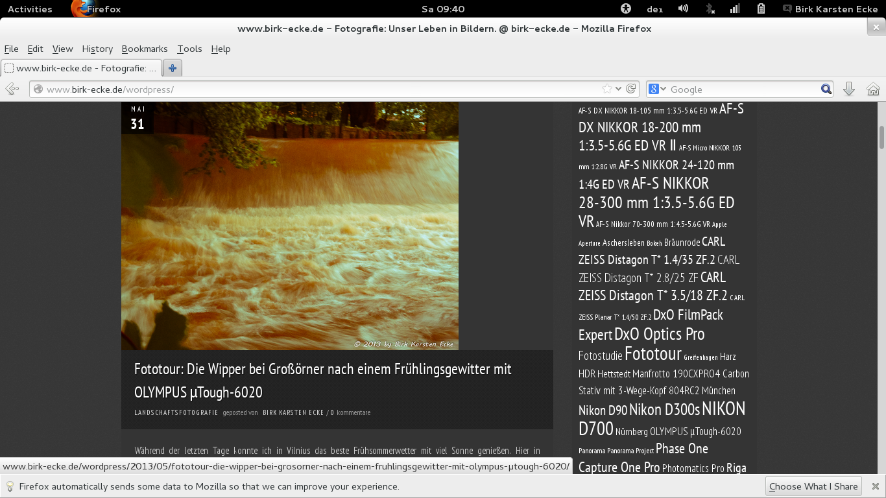Open the Edit menu
The image size is (886, 498).
[x=35, y=49]
